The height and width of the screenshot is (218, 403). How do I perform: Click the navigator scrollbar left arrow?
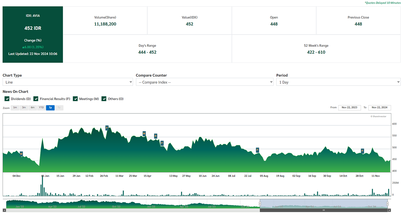click(x=4, y=210)
